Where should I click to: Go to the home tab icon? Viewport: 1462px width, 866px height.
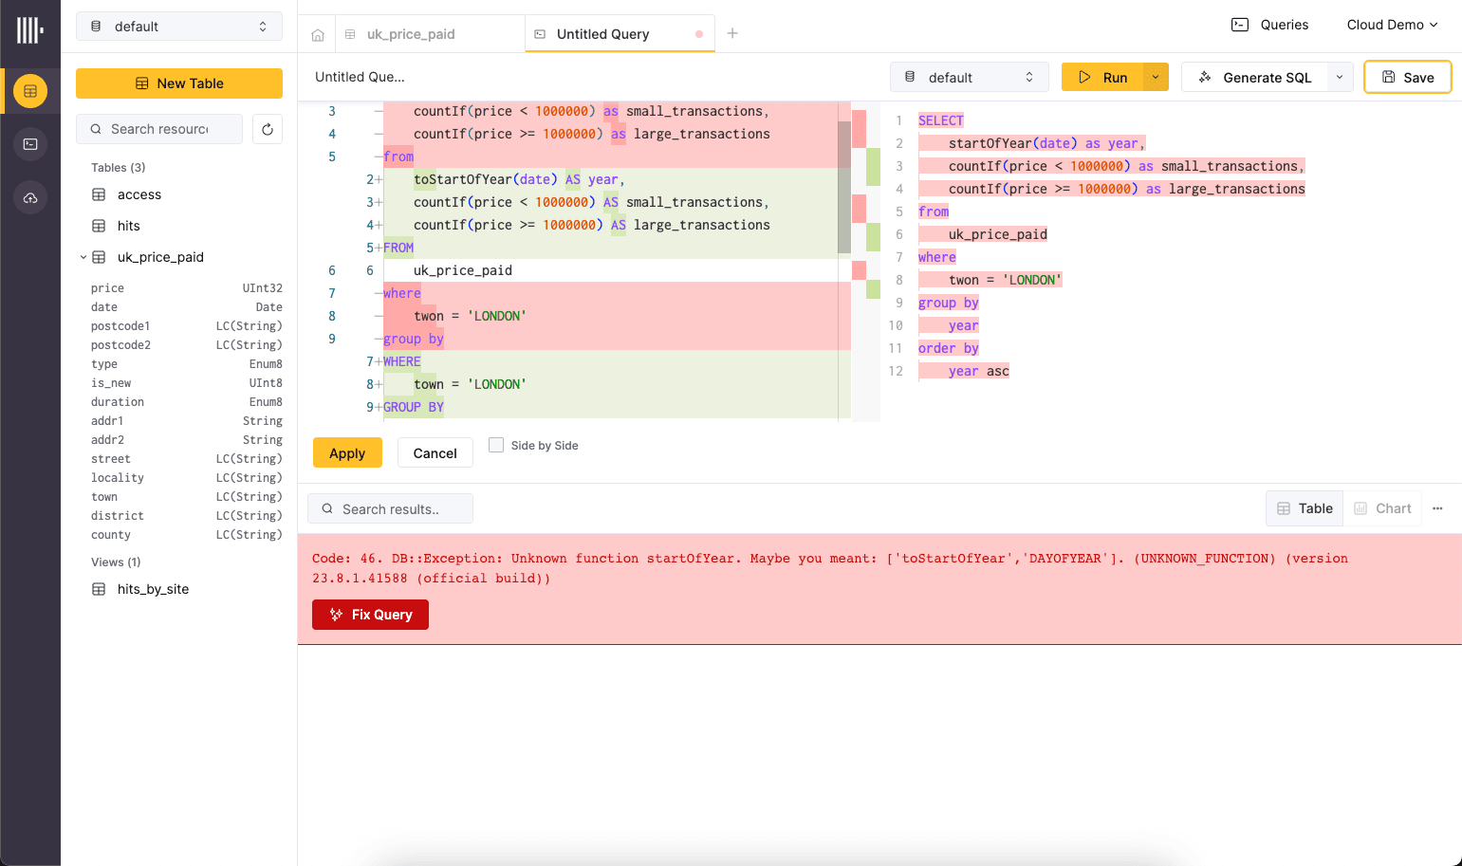point(318,35)
